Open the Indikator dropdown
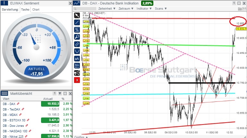The image size is (247, 138). click(x=144, y=9)
